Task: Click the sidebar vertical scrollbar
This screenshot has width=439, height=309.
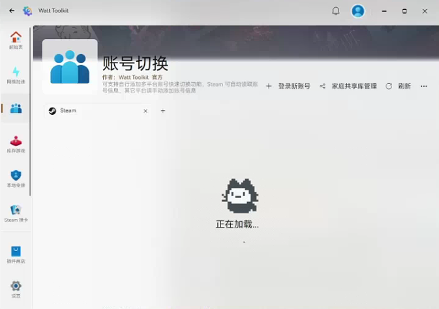Action: point(30,112)
